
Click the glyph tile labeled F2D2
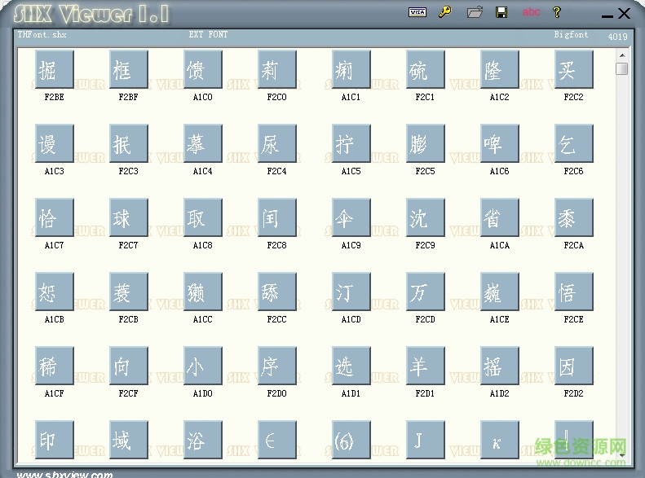coord(574,366)
